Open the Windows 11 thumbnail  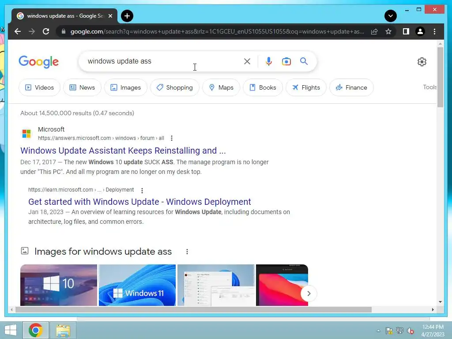pos(137,285)
